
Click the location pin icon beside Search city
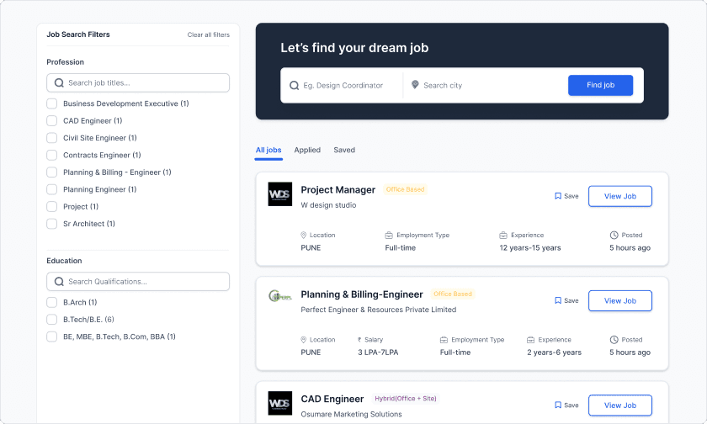(415, 85)
